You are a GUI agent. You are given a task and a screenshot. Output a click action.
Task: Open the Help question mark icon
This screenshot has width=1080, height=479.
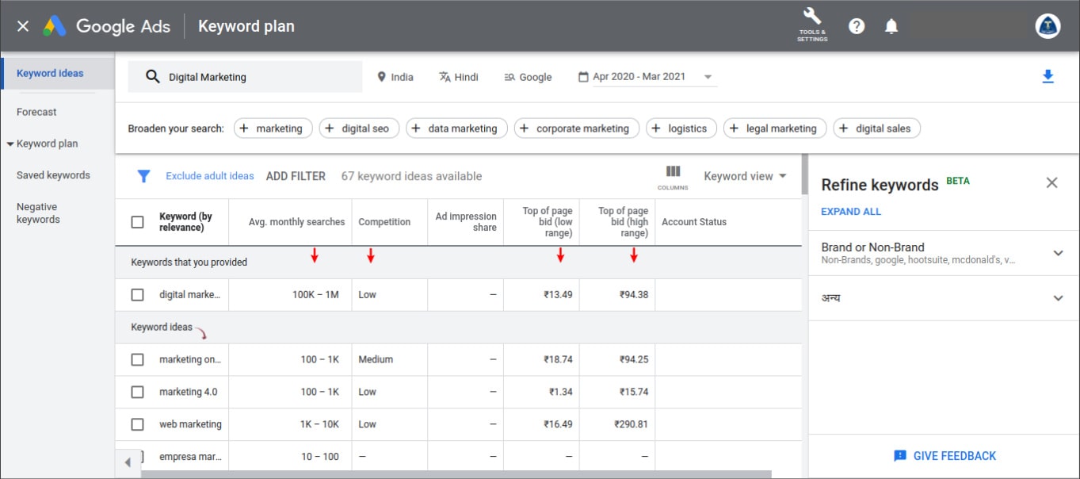[x=857, y=26]
